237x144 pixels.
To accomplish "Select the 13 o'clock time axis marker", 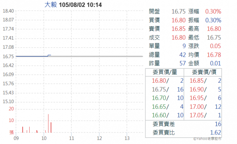I will pyautogui.click(x=127, y=139).
